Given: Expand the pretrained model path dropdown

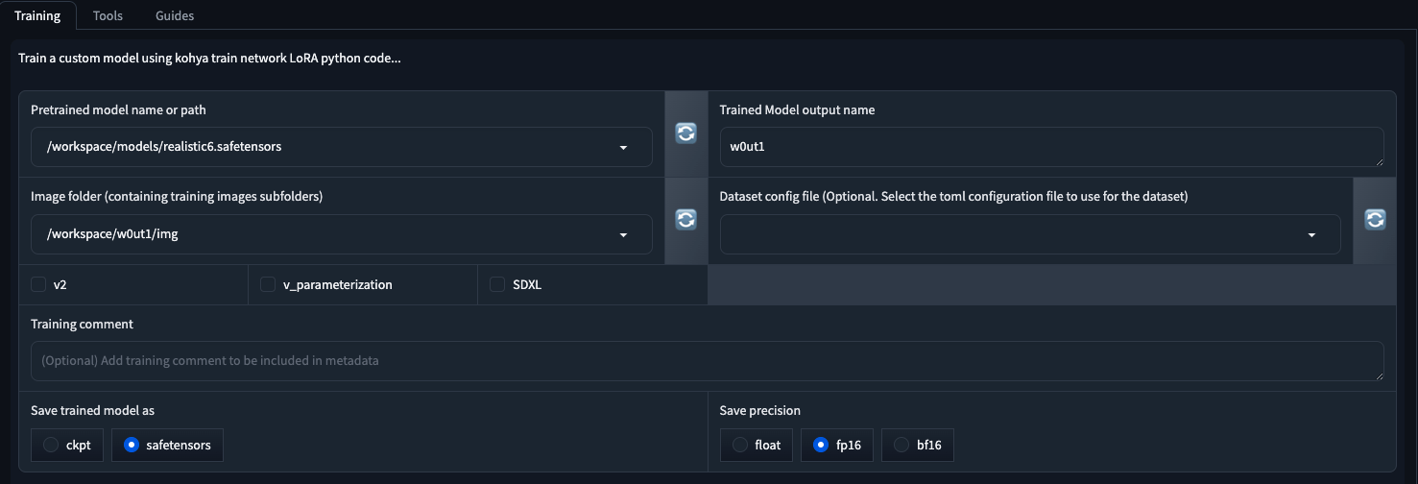Looking at the screenshot, I should point(623,148).
